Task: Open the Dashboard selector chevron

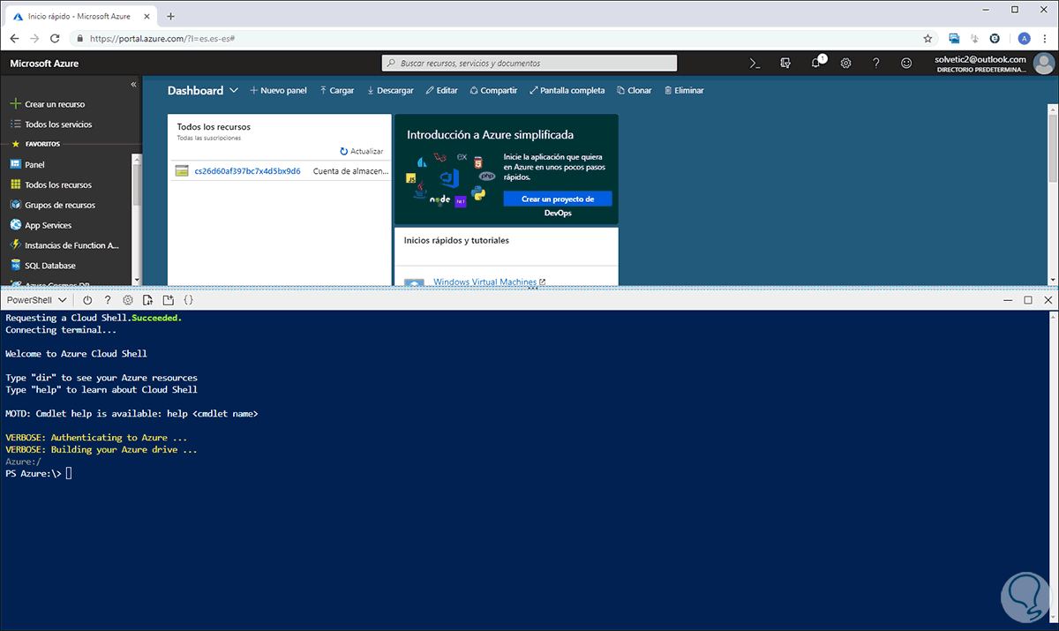Action: 234,91
